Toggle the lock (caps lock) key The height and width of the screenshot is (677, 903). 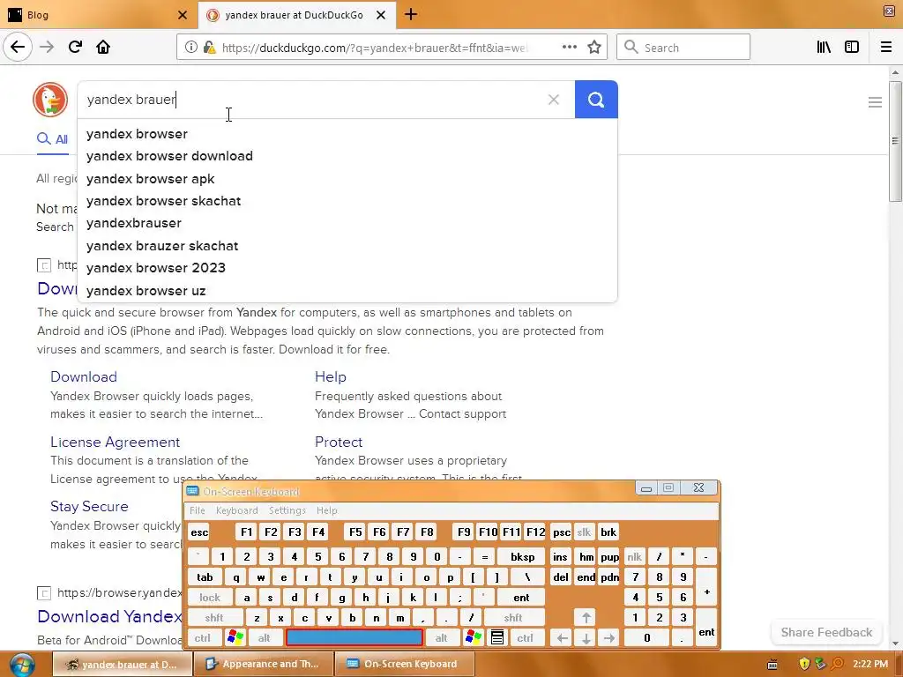tap(210, 597)
